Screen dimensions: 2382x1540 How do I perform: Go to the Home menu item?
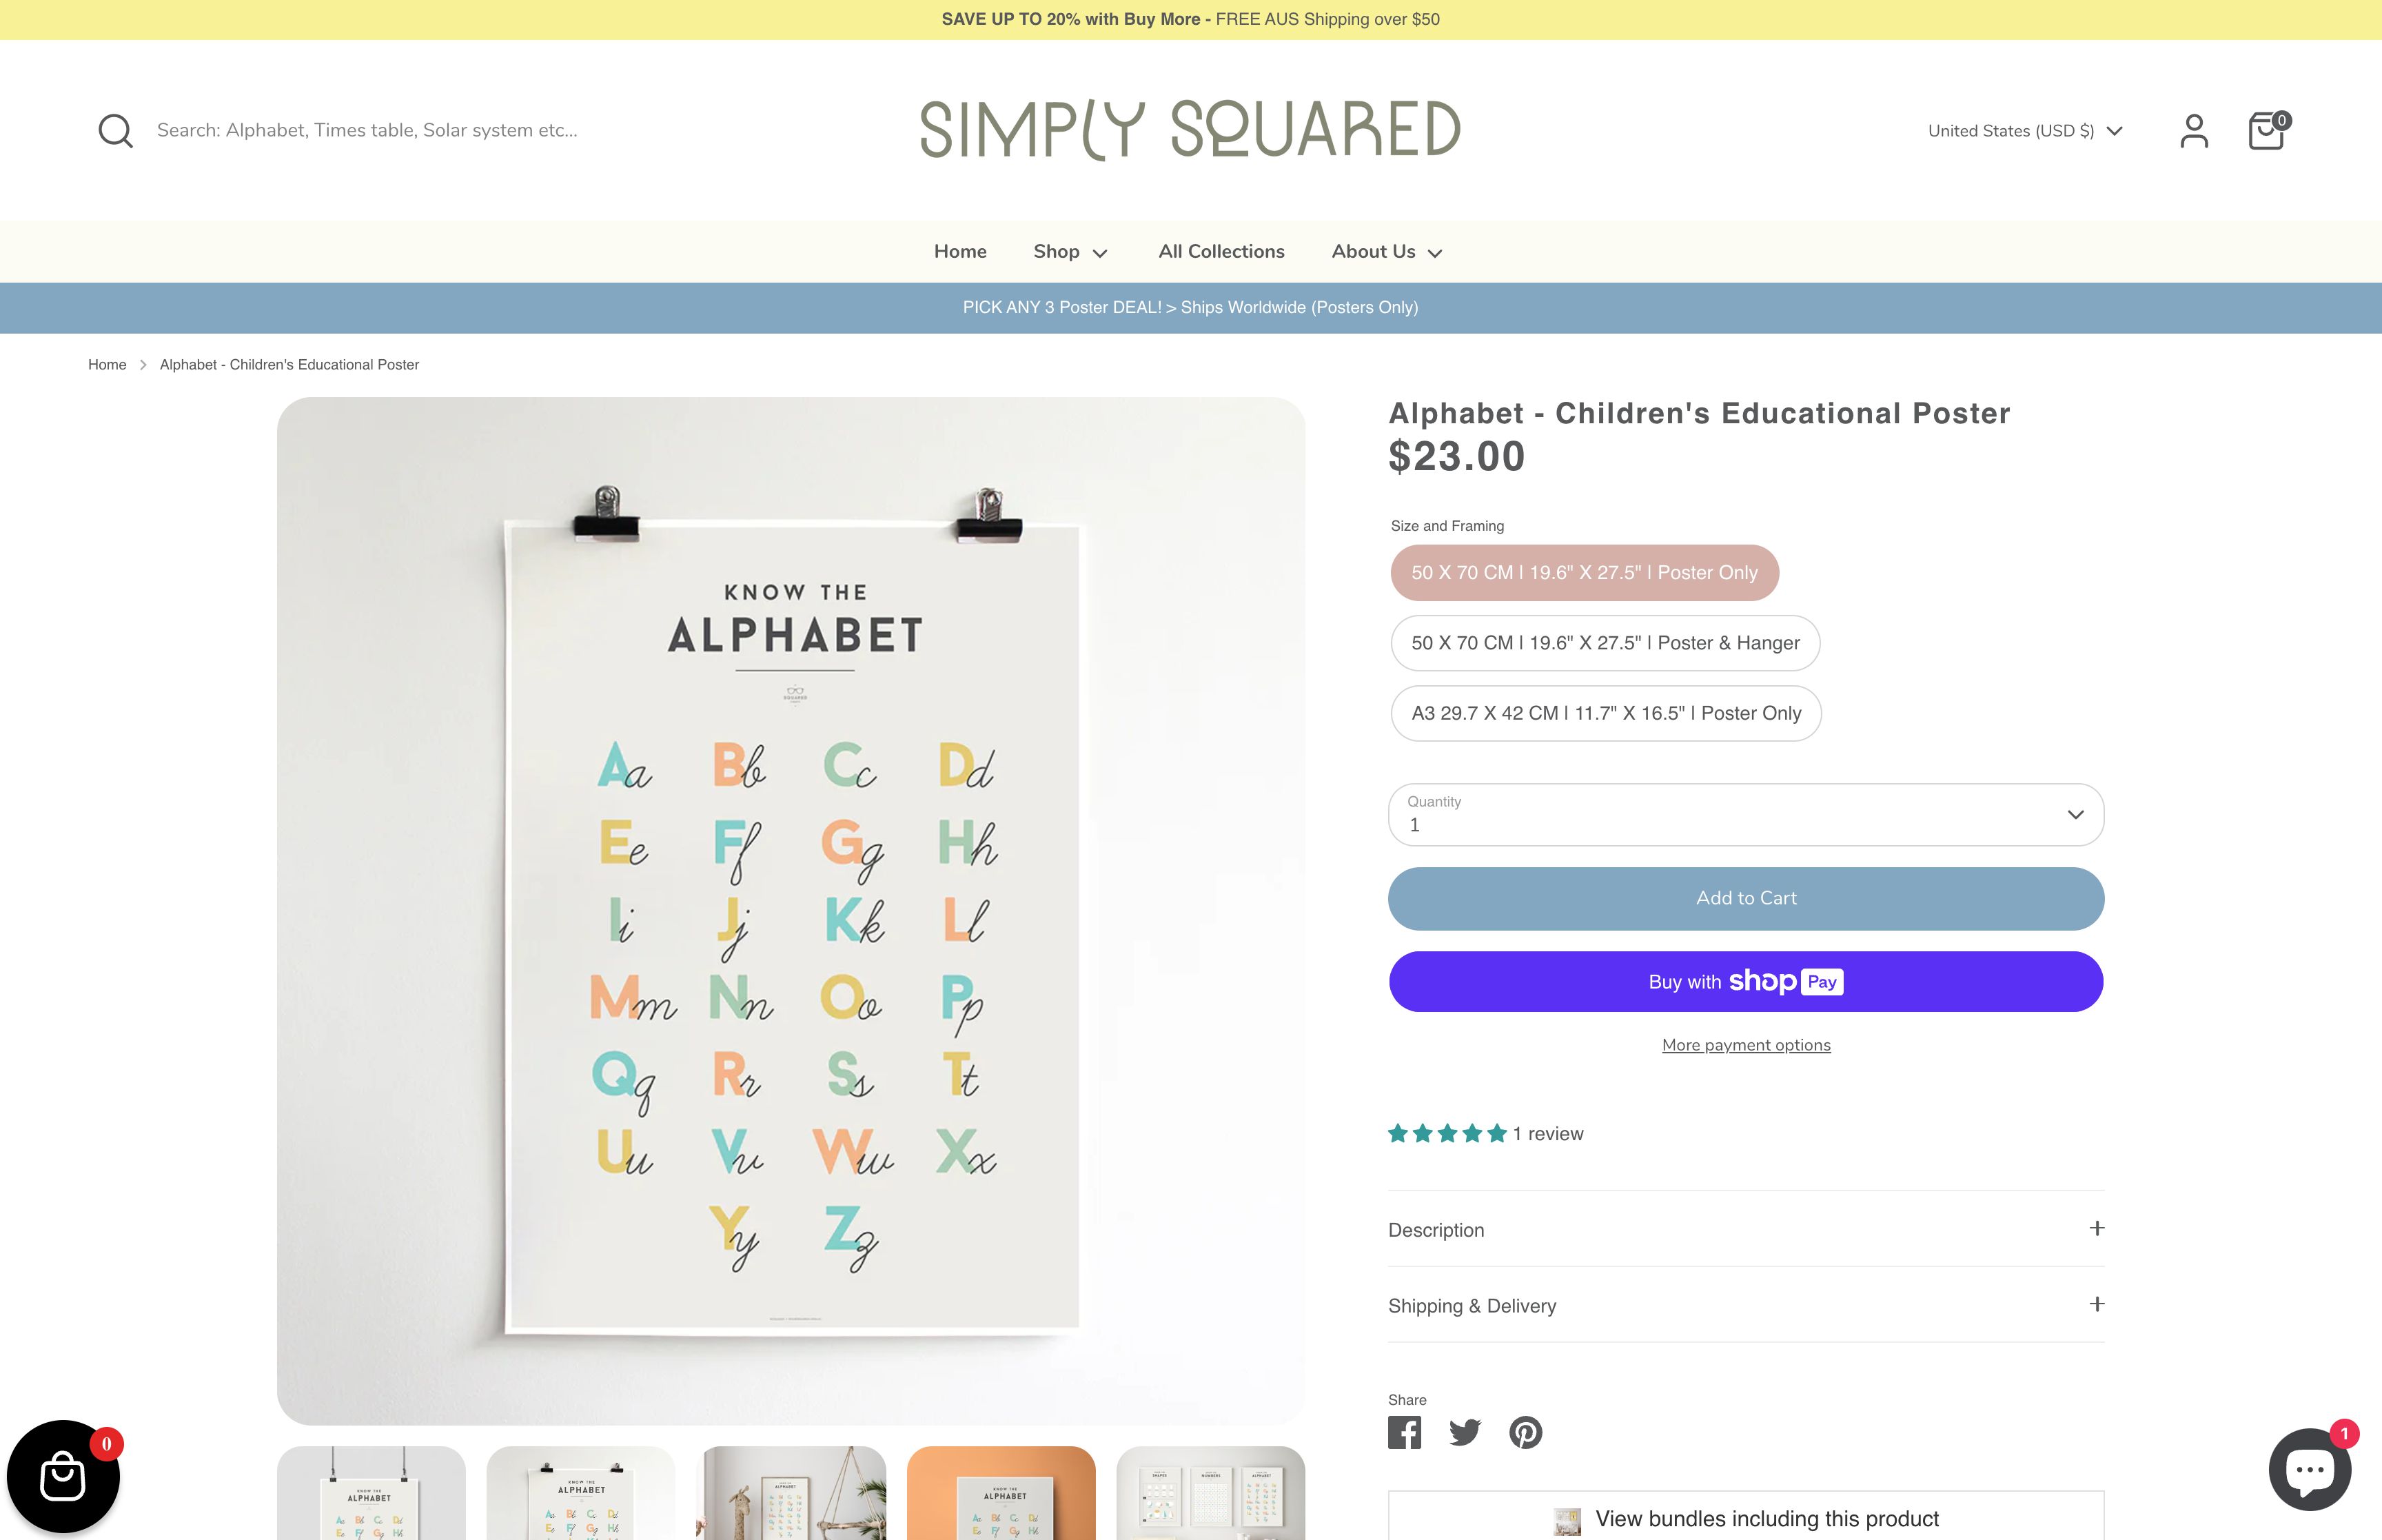pyautogui.click(x=959, y=251)
